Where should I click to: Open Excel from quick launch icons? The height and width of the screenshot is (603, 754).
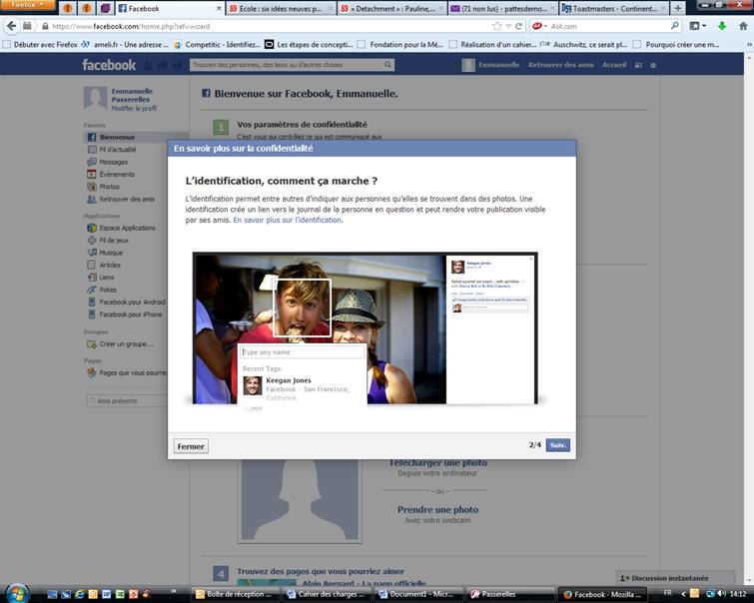[120, 594]
